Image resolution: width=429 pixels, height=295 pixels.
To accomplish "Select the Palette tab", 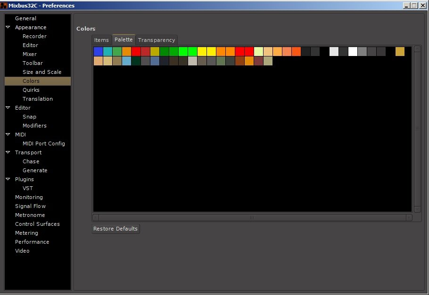I will [124, 40].
